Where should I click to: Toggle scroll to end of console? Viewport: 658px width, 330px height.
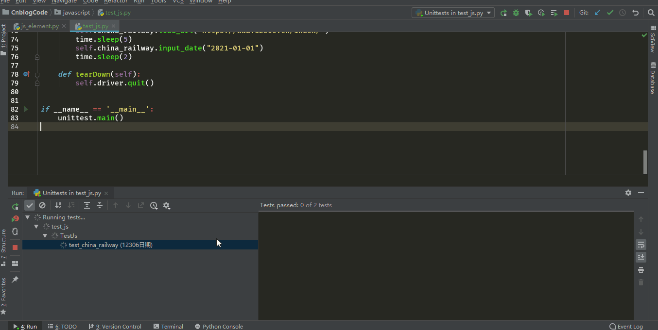[641, 257]
